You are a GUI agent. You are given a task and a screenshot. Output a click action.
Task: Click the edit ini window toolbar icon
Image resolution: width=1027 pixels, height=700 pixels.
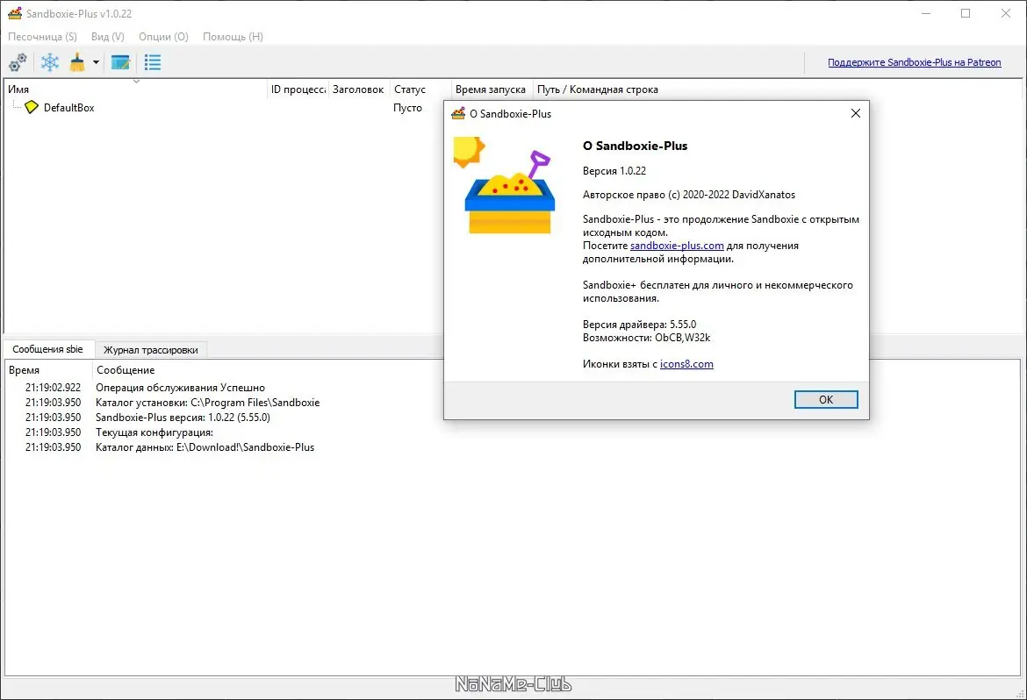120,62
